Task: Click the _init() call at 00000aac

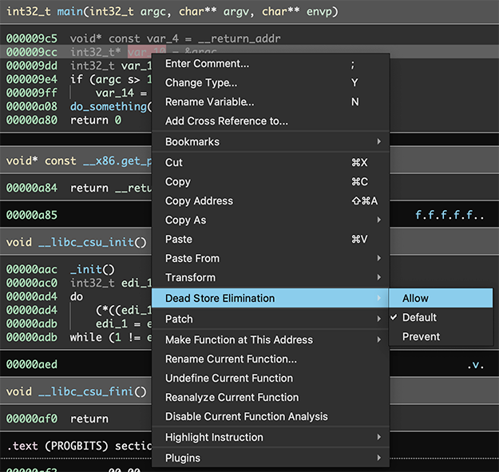Action: click(92, 270)
